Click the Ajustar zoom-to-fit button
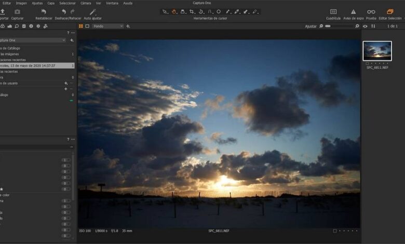 point(310,26)
